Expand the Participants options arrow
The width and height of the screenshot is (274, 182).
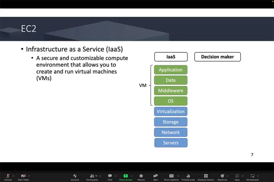coord(100,176)
